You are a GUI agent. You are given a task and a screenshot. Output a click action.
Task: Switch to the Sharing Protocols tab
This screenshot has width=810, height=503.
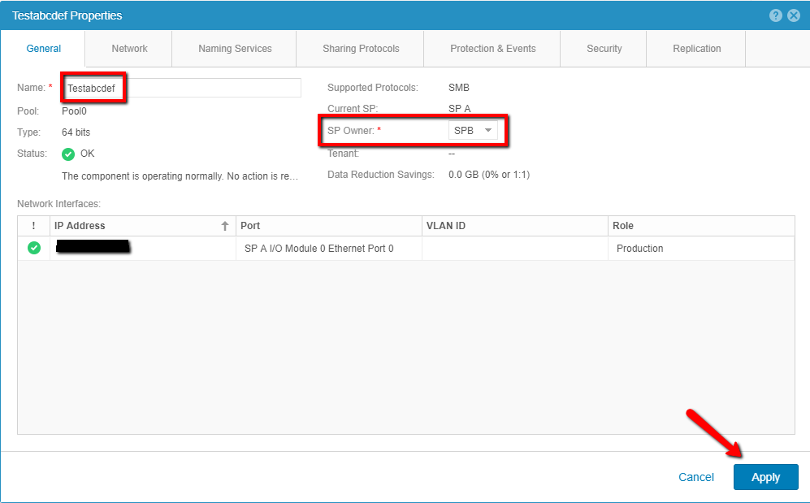coord(360,48)
